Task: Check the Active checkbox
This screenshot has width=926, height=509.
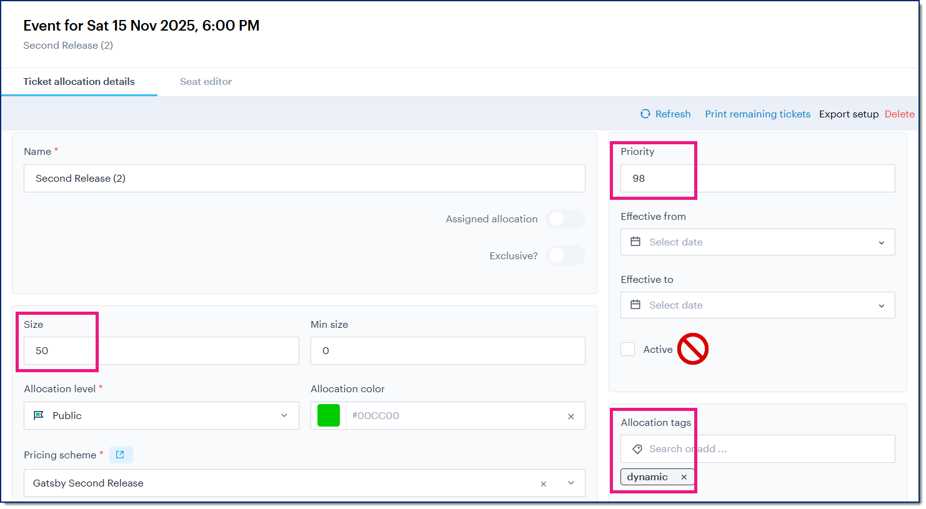Action: (x=628, y=349)
